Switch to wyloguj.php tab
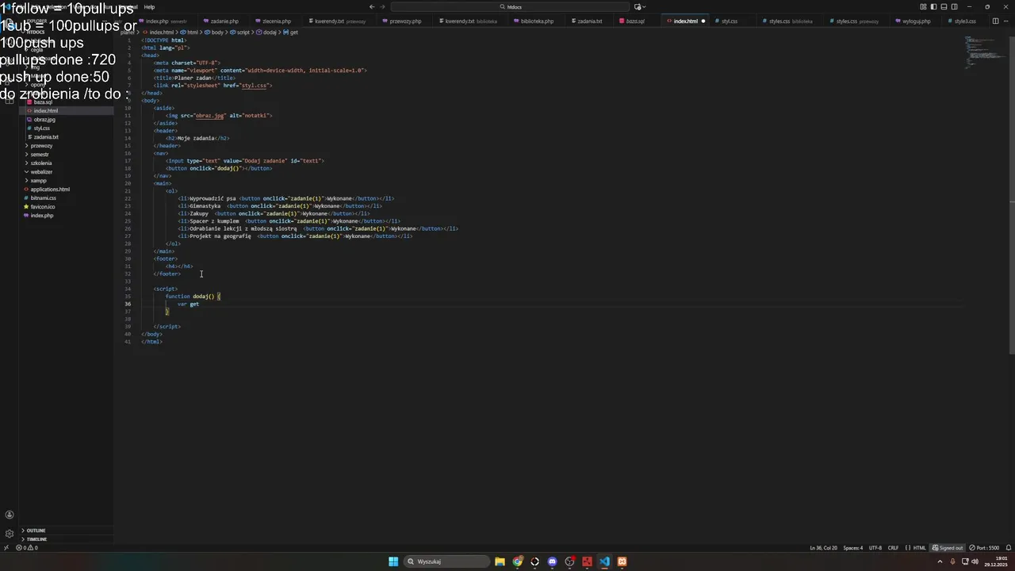Image resolution: width=1015 pixels, height=571 pixels. tap(916, 21)
